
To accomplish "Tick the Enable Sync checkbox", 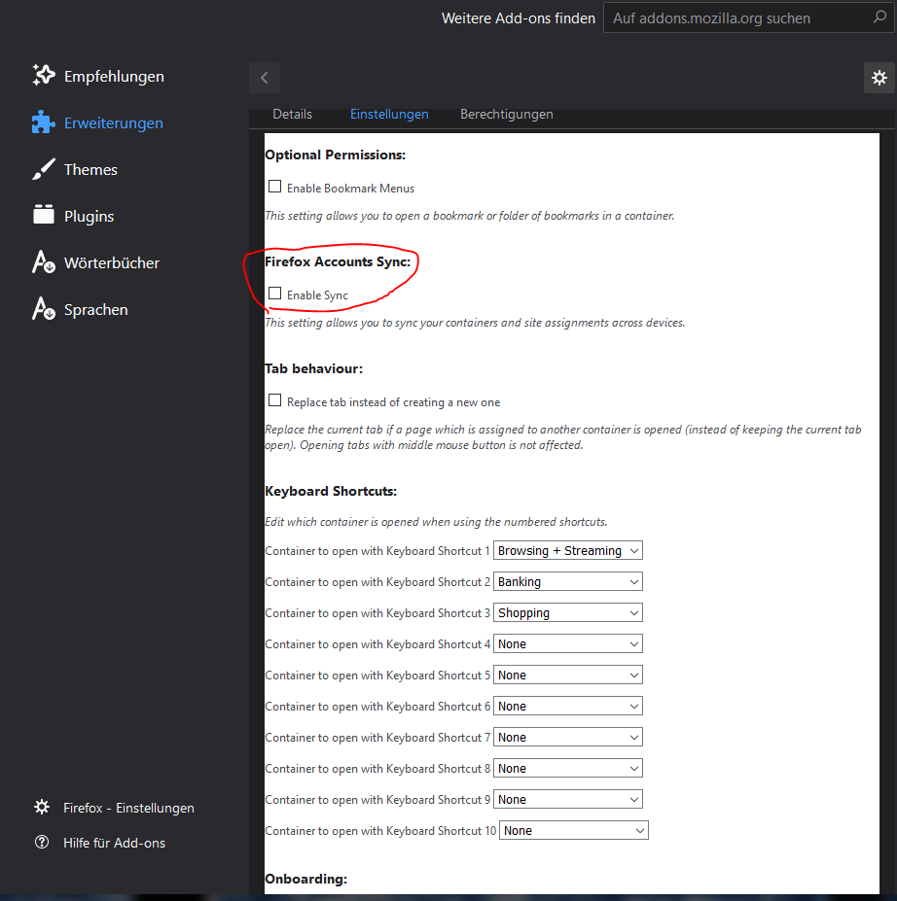I will click(x=275, y=294).
